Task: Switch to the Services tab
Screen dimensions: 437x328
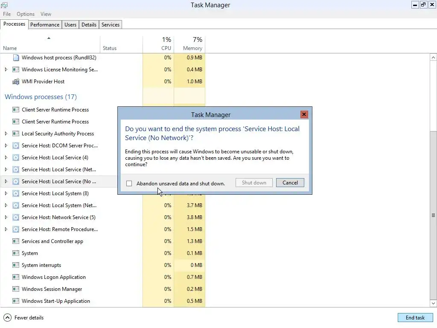Action: pos(111,24)
